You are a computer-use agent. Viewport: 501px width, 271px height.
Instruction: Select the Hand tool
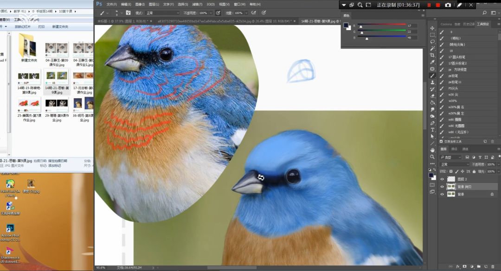tap(432, 150)
